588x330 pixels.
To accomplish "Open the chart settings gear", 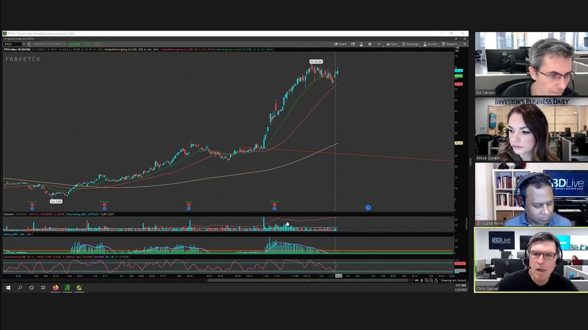I will tap(370, 44).
